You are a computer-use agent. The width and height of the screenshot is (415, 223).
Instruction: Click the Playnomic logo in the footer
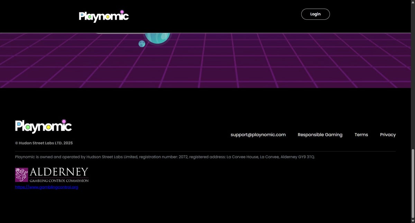coord(43,127)
